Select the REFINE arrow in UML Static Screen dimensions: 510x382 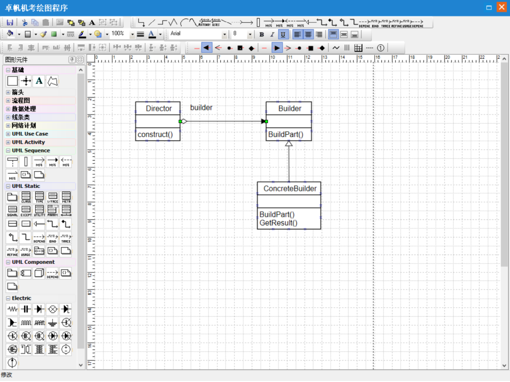pos(13,251)
